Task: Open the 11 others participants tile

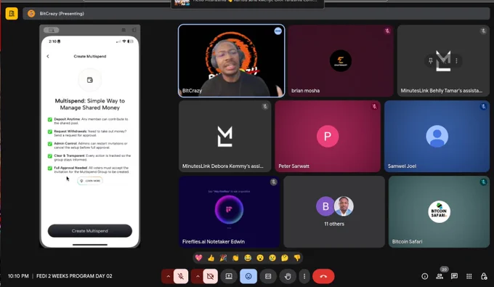Action: pos(334,211)
